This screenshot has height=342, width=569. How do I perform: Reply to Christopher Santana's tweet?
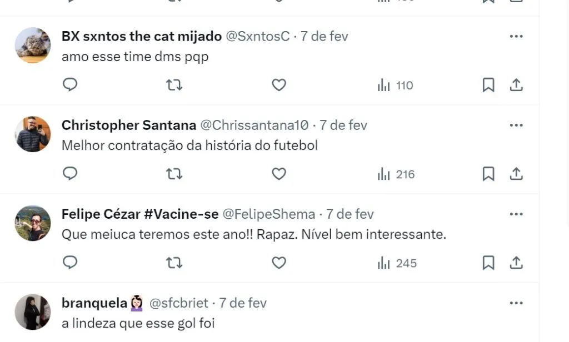pos(70,174)
